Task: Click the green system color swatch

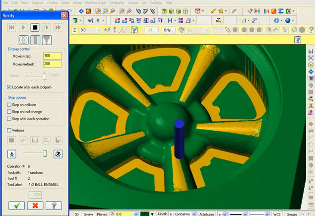Action: pyautogui.click(x=144, y=214)
